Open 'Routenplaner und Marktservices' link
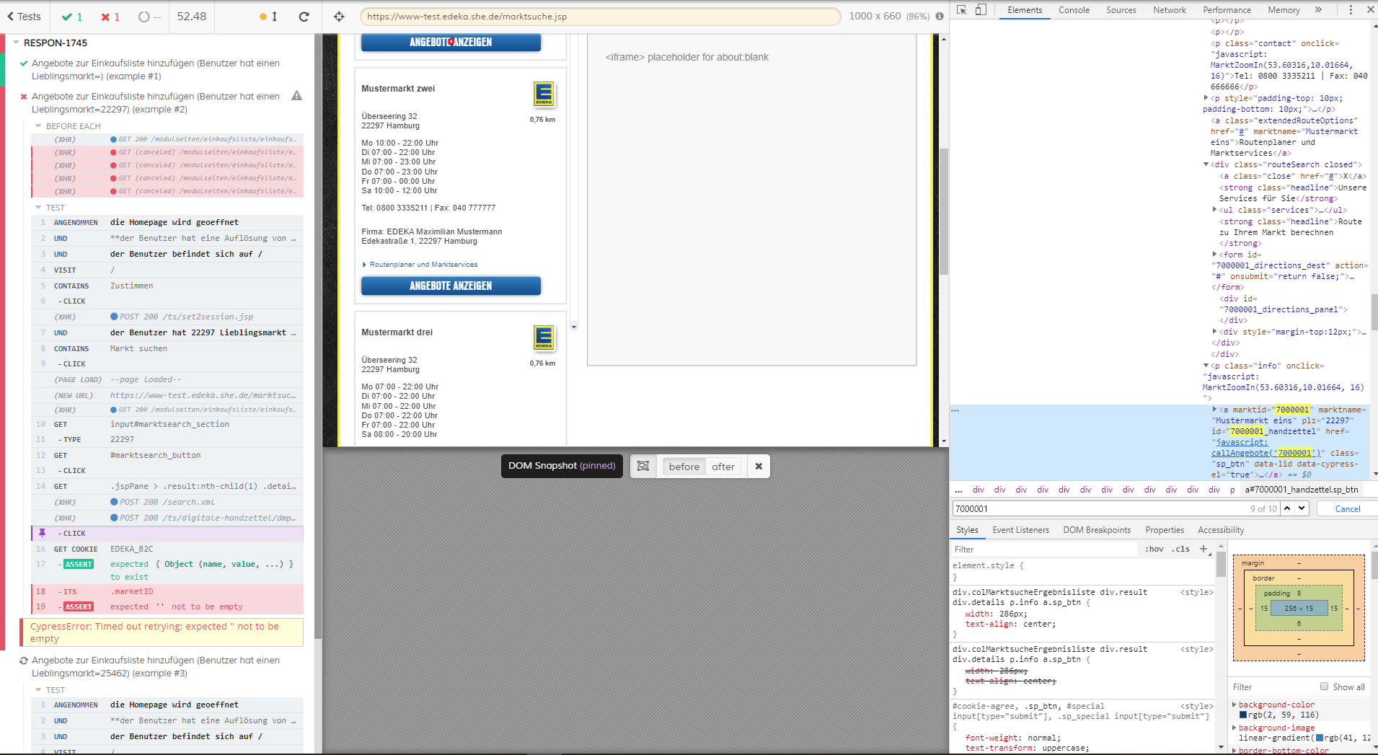The image size is (1378, 755). point(423,265)
